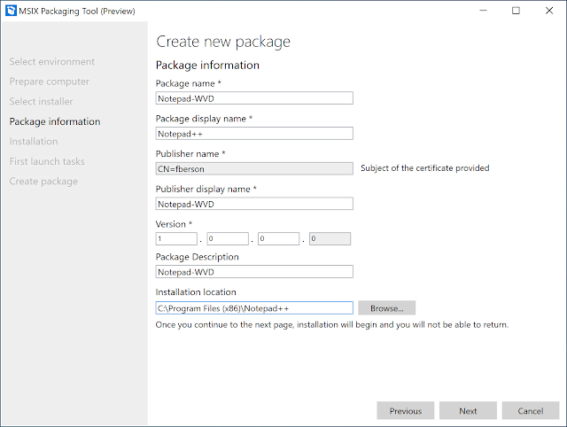Click the 'Create new package' heading
567x427 pixels.
223,42
